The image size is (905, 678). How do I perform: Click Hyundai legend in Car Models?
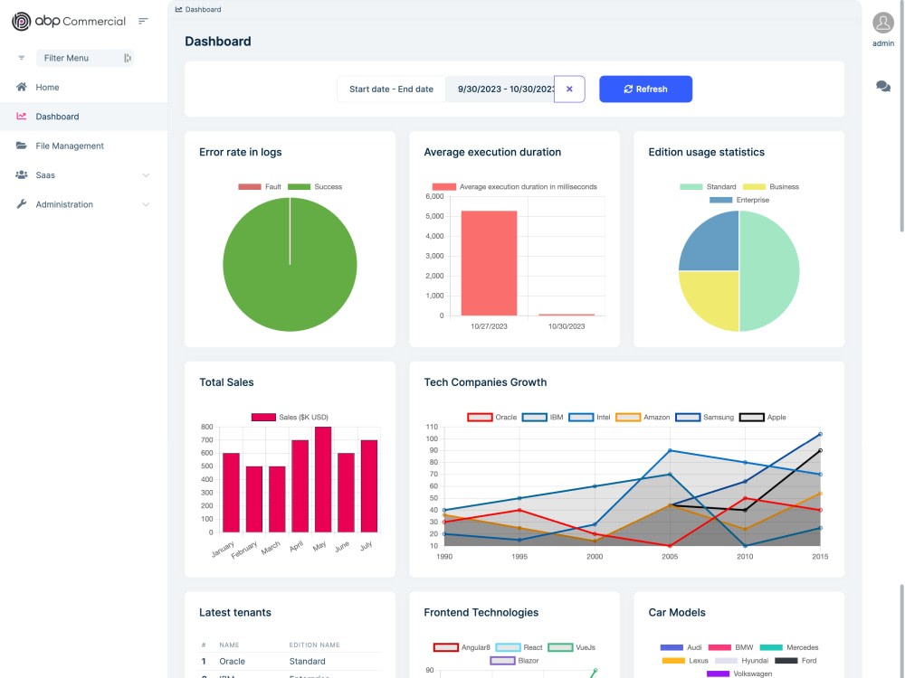tap(742, 661)
